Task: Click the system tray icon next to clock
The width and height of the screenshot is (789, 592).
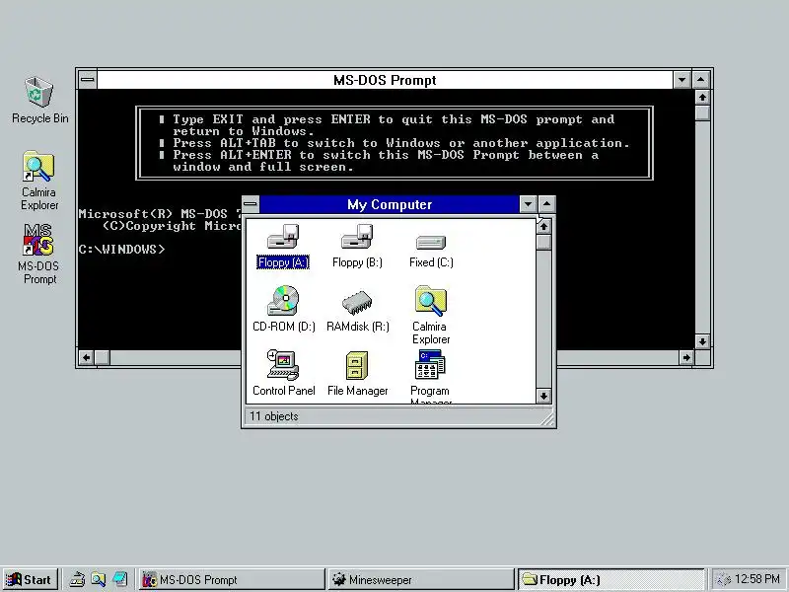Action: coord(724,580)
